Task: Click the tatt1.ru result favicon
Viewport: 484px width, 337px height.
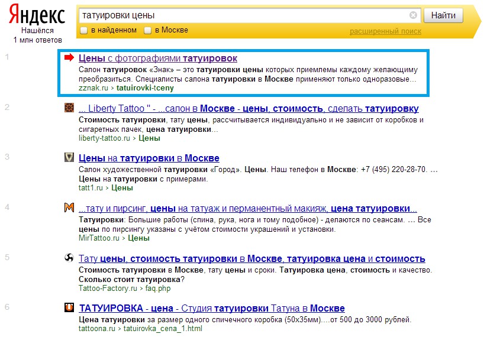Action: point(69,157)
